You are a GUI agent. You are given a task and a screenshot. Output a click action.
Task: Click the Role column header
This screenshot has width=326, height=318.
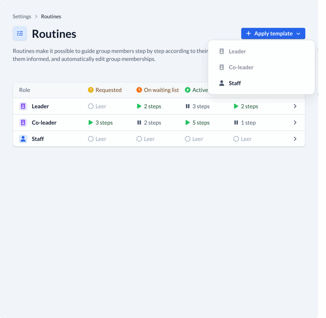coord(25,90)
